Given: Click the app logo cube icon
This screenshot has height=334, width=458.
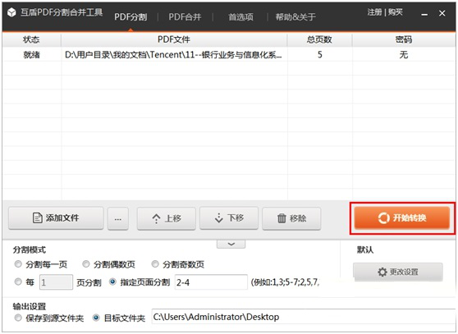Looking at the screenshot, I should coord(11,12).
